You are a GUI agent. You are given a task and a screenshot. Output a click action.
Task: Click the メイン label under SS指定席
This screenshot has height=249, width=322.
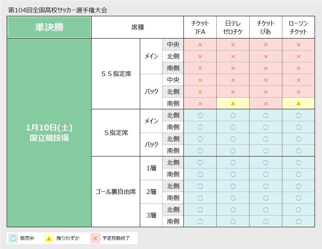151,56
